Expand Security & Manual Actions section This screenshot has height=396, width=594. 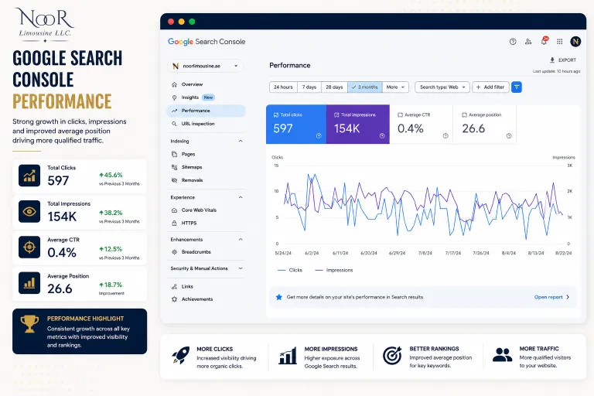click(241, 268)
